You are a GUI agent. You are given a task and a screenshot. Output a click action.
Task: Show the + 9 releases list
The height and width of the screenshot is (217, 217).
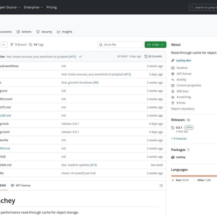pos(179,139)
